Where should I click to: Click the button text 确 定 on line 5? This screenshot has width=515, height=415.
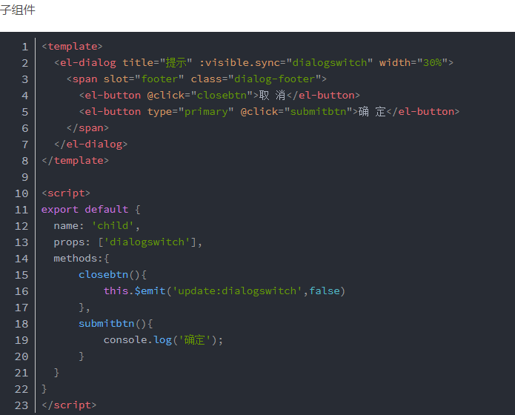pyautogui.click(x=372, y=112)
